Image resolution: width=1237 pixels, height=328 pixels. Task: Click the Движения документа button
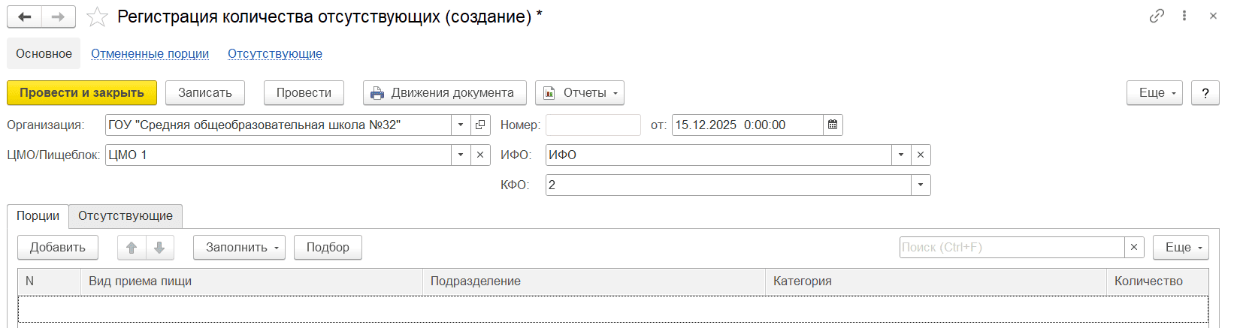[x=444, y=92]
